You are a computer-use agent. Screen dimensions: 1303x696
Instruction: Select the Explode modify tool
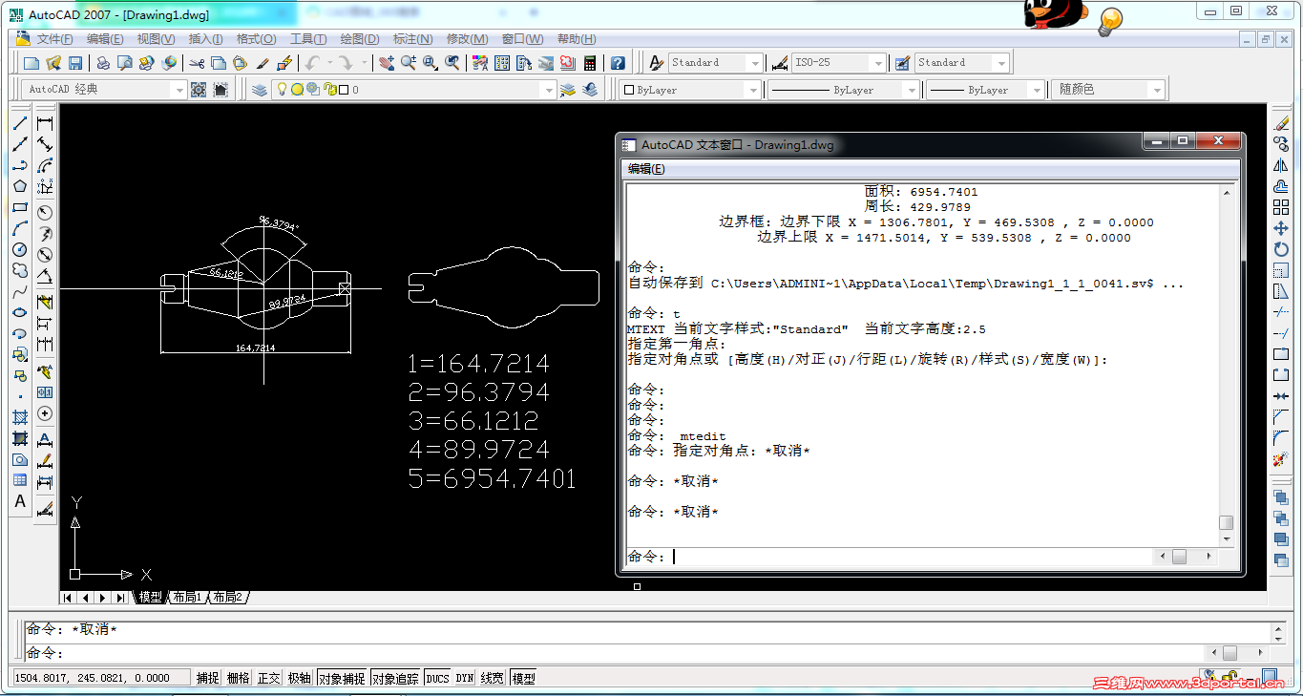[1281, 459]
